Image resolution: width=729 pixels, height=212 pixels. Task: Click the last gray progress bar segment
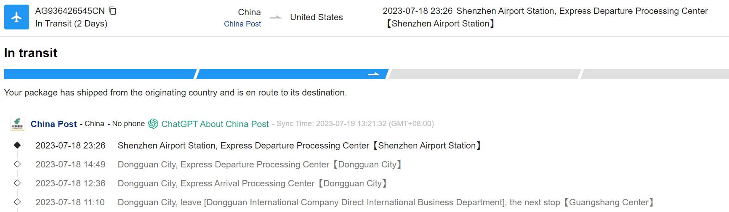tap(655, 74)
